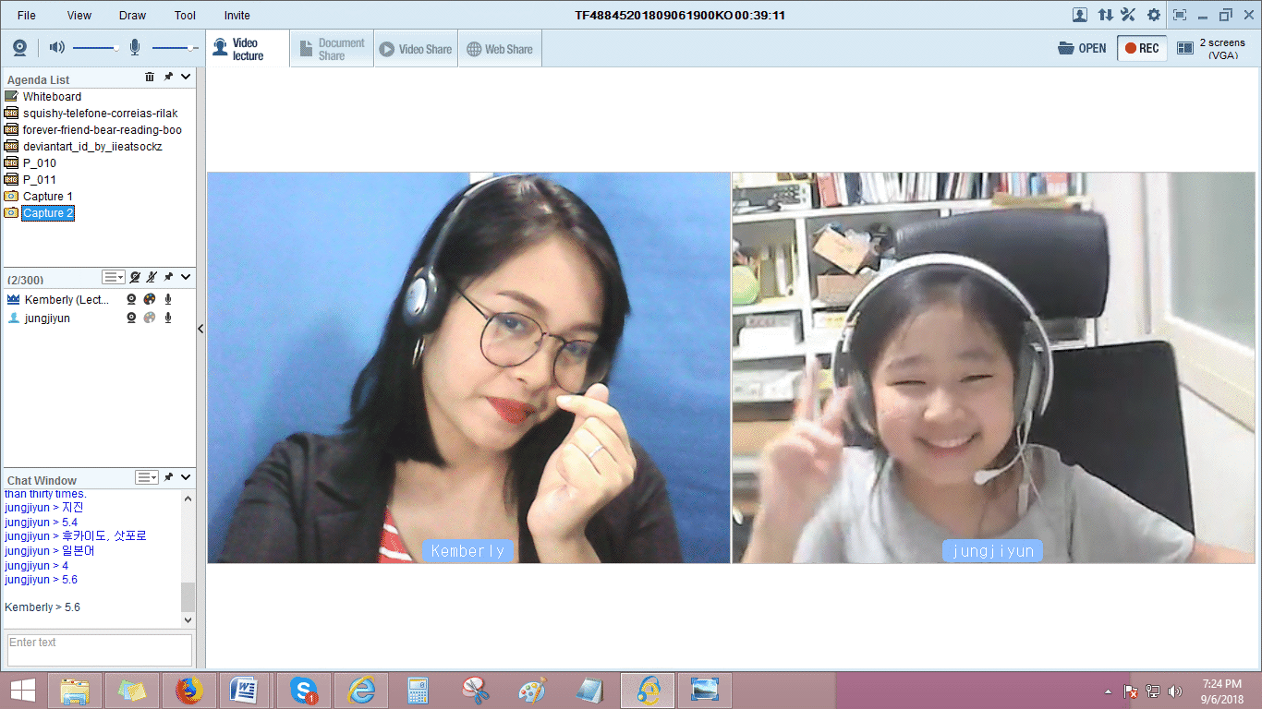
Task: Click the user profile icon in title bar
Action: 1079,15
